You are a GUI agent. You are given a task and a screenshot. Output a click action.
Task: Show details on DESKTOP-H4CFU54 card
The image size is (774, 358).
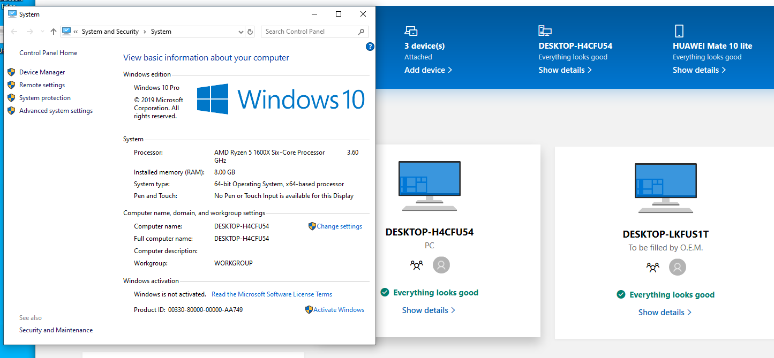tap(429, 310)
